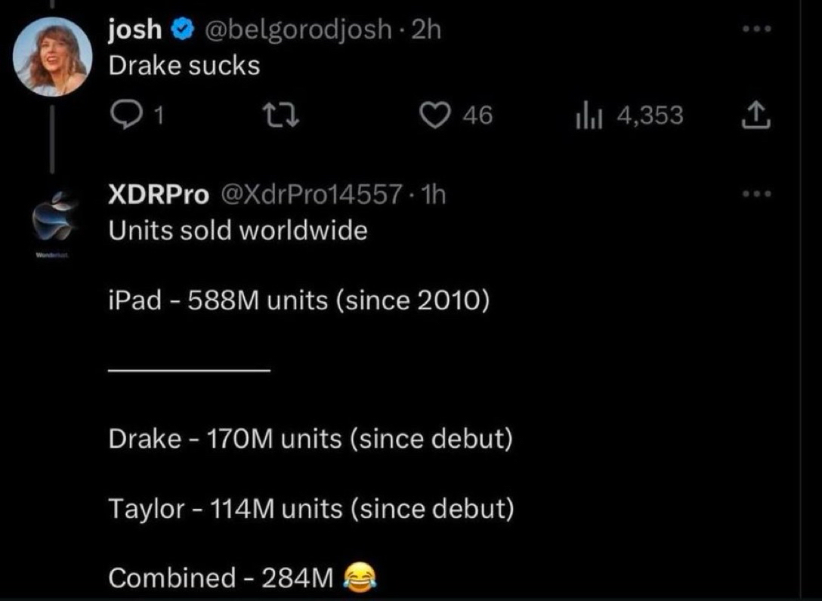Image resolution: width=822 pixels, height=601 pixels.
Task: Open josh's profile picture
Action: point(53,57)
